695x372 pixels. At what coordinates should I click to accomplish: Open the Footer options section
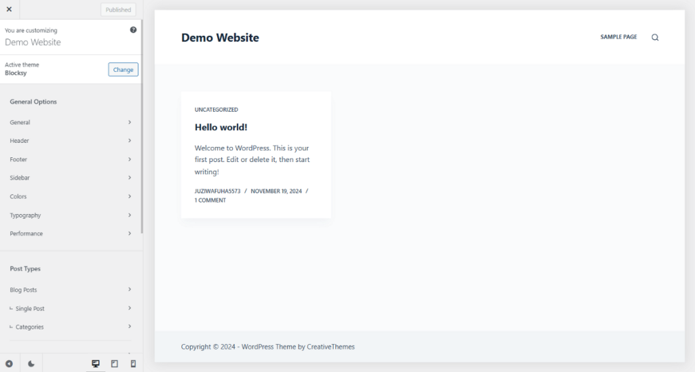(71, 159)
